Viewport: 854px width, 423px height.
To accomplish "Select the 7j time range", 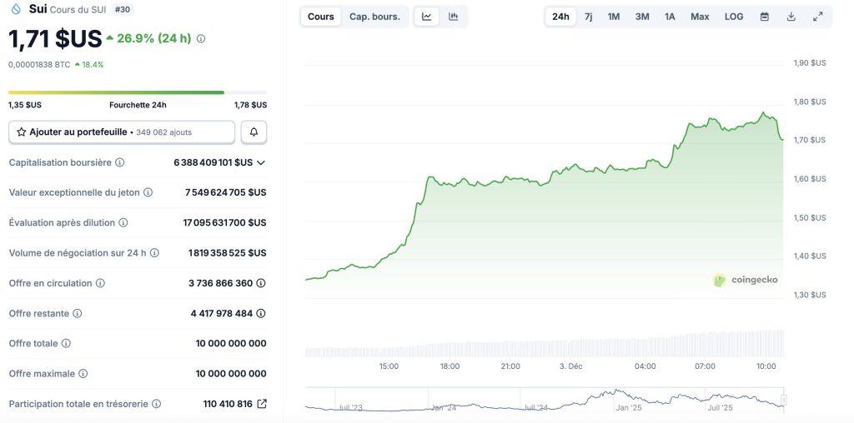I will pos(589,17).
